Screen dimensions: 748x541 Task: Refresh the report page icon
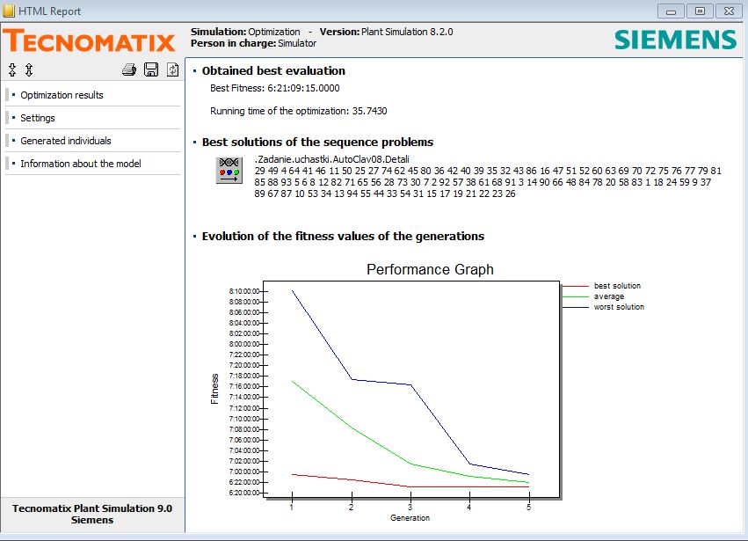tap(172, 69)
